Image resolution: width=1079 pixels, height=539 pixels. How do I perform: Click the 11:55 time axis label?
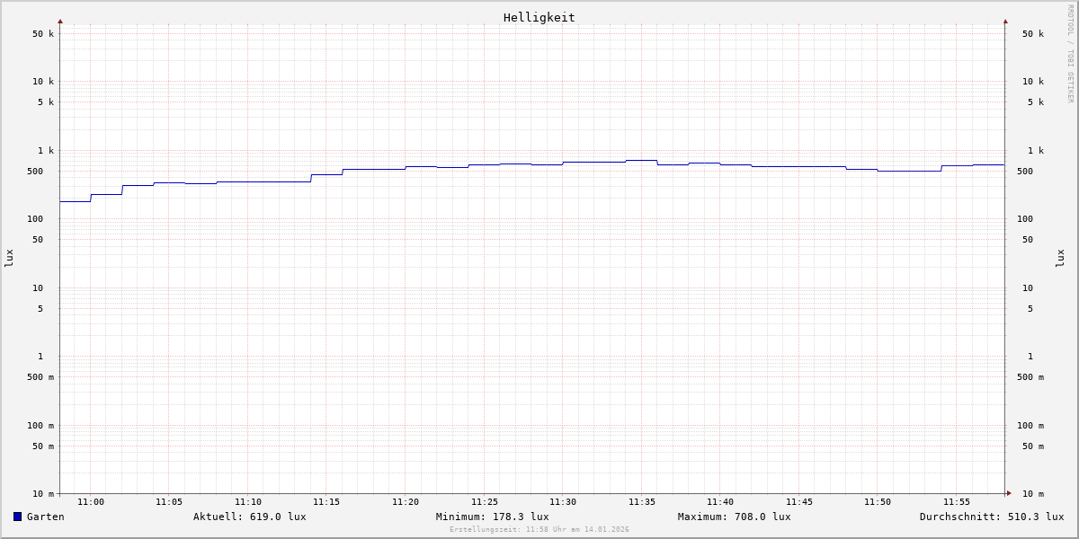coord(956,502)
